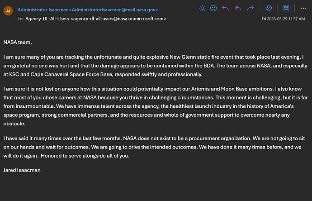
Task: Reply to Administrator Isaacman's email
Action: pos(225,8)
